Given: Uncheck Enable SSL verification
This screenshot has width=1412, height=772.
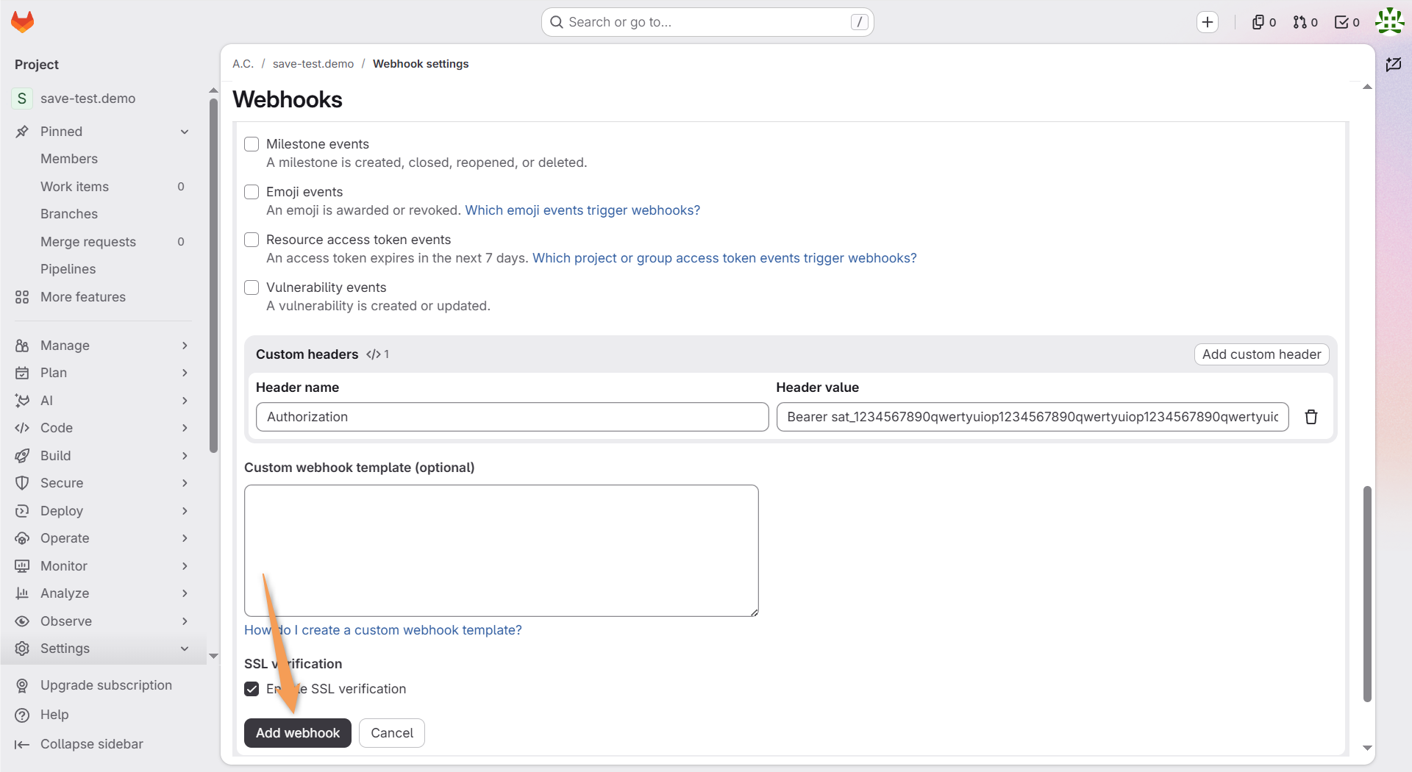Looking at the screenshot, I should point(252,689).
